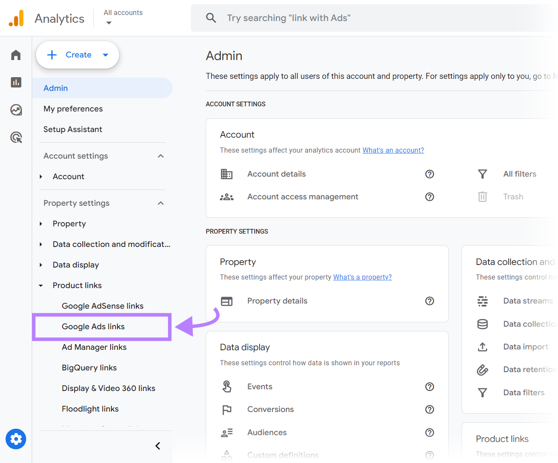Collapse the Property settings section
This screenshot has width=558, height=463.
161,203
